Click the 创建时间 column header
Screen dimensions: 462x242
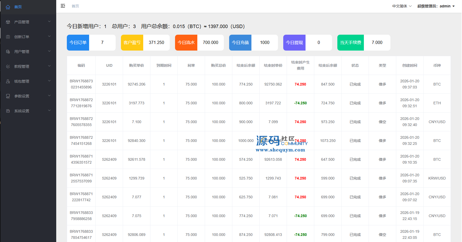(409, 65)
